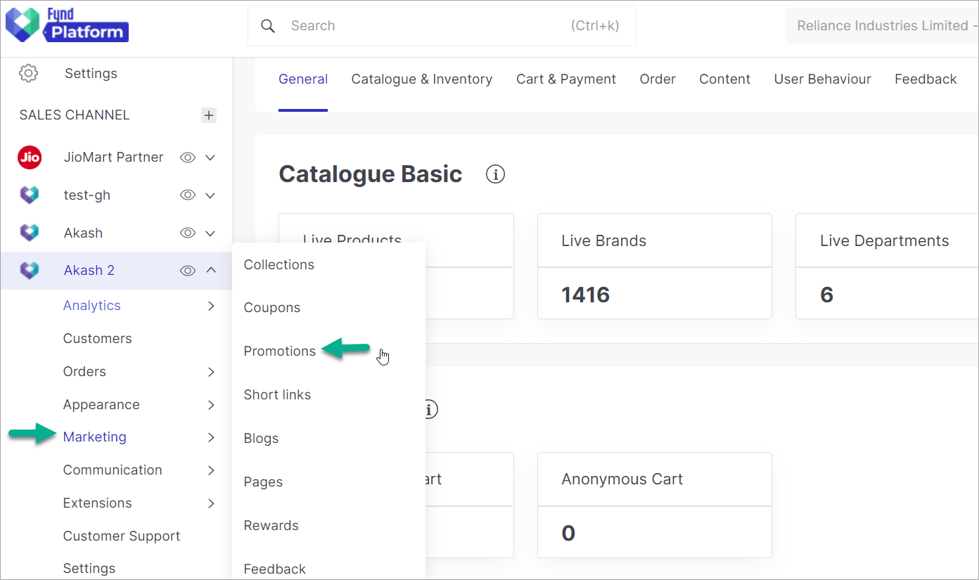Select Promotions in Marketing submenu
The width and height of the screenshot is (979, 580).
coord(280,352)
